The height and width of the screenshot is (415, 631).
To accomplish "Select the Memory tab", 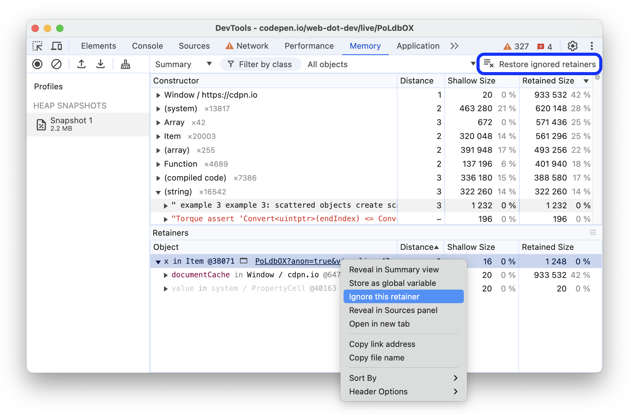I will click(x=365, y=46).
